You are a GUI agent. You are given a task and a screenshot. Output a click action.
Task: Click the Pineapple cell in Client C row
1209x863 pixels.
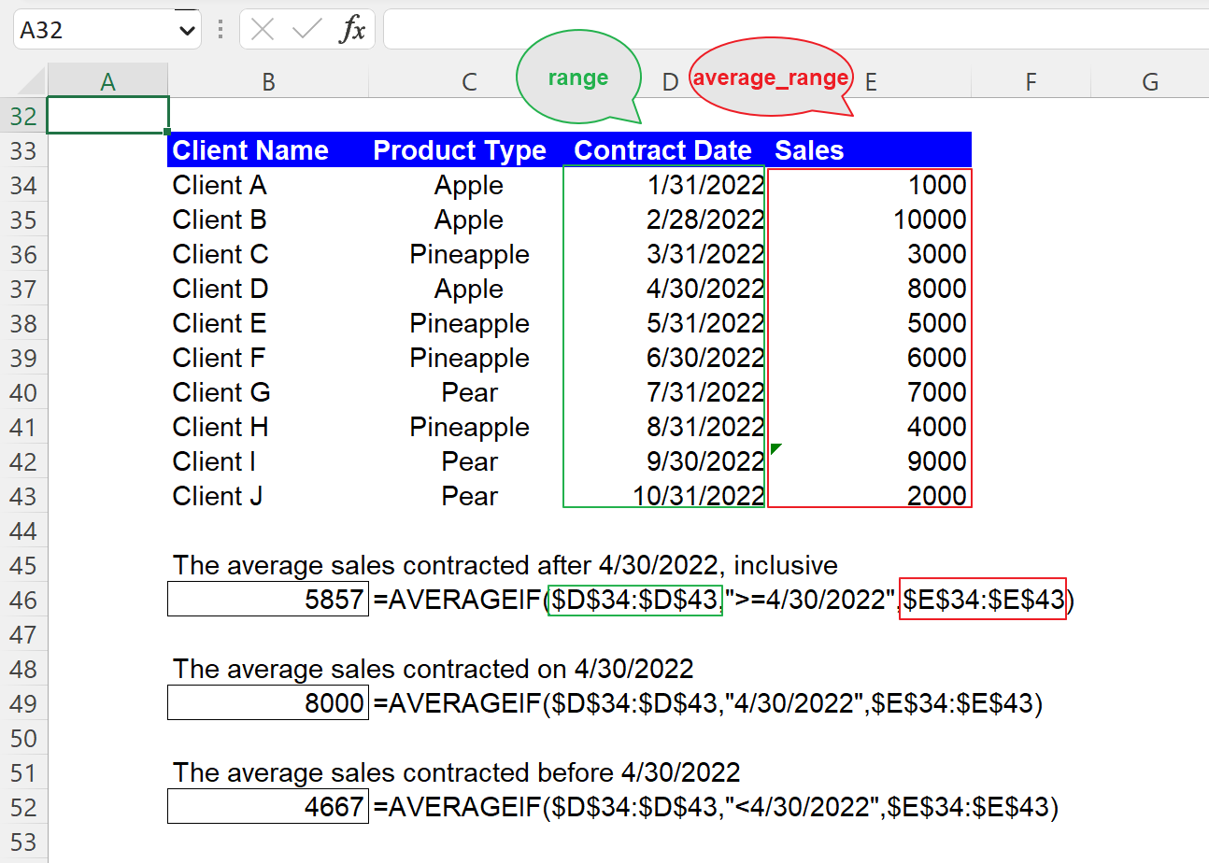tap(468, 254)
